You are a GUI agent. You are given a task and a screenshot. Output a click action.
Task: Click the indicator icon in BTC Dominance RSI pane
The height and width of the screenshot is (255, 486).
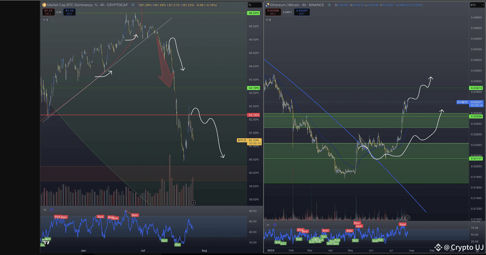pyautogui.click(x=52, y=210)
